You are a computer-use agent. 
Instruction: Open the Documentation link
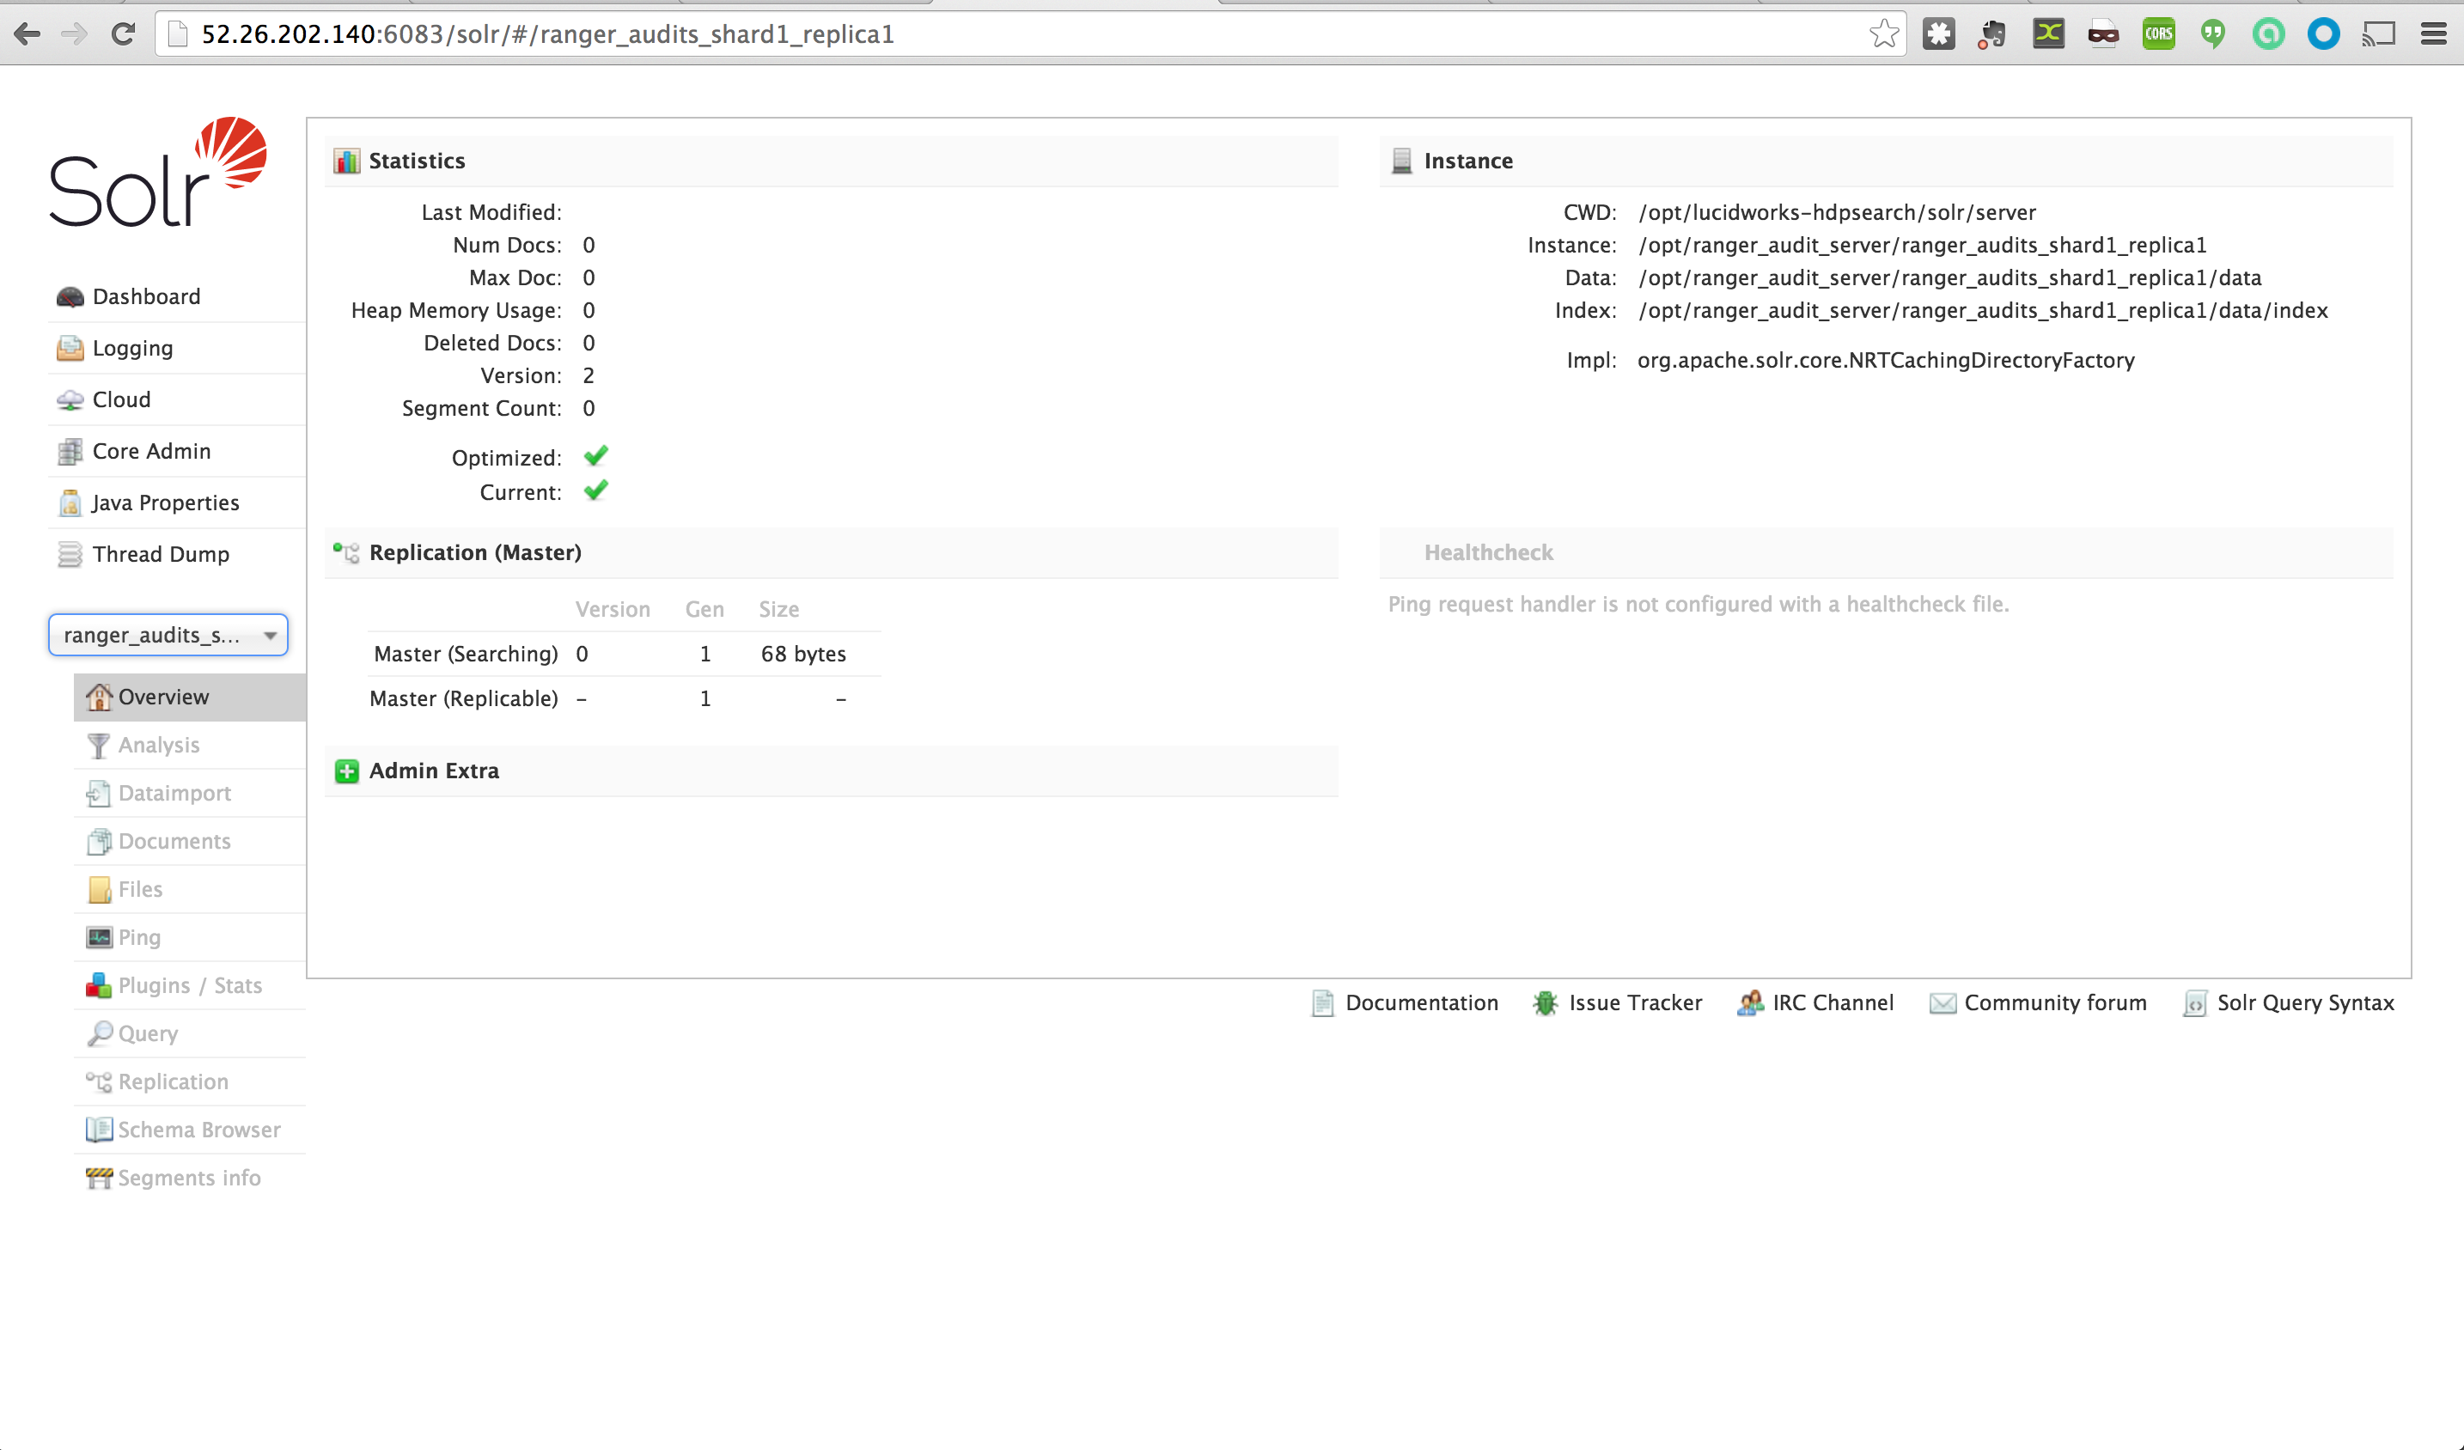(x=1422, y=1003)
